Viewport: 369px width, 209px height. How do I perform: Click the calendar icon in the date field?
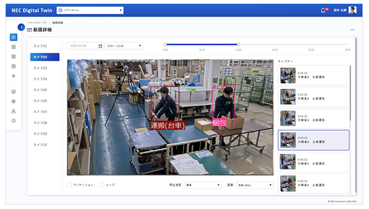point(100,46)
